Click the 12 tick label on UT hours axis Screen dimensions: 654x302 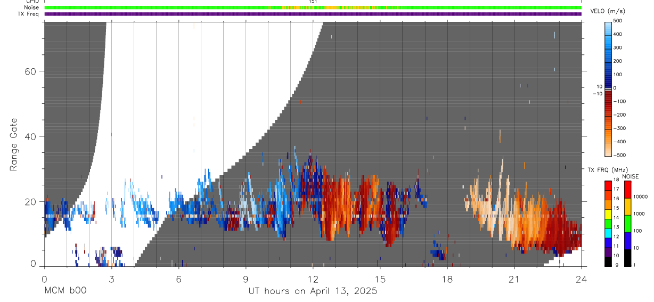coord(313,279)
